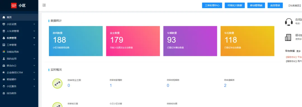Click the 岗亭登录 button

click(x=275, y=5)
